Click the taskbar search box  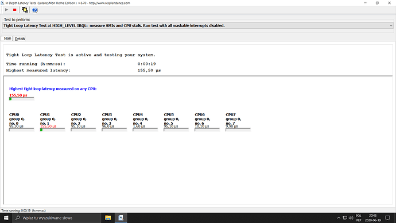(56, 218)
